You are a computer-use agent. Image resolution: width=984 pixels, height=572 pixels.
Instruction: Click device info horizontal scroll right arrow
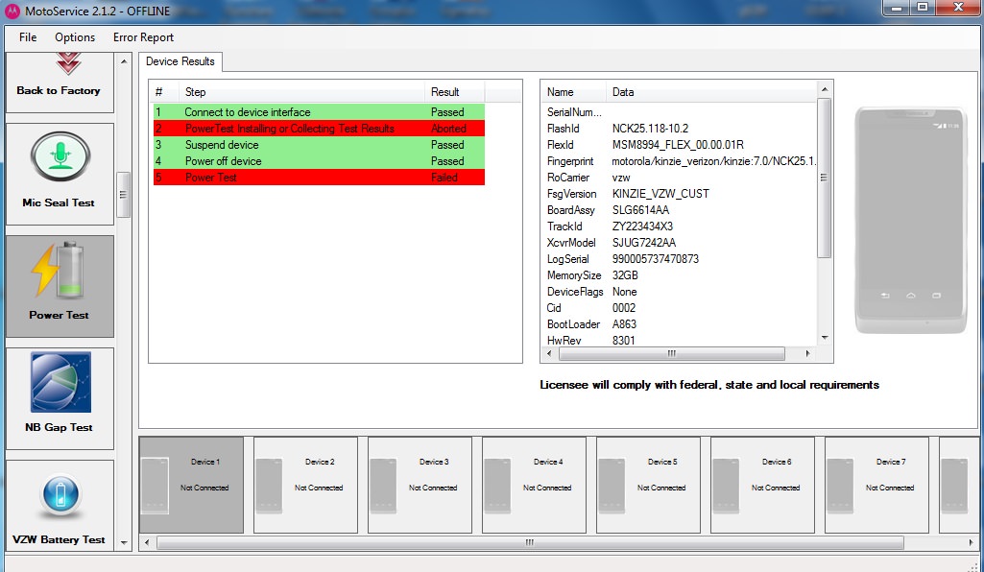(807, 354)
